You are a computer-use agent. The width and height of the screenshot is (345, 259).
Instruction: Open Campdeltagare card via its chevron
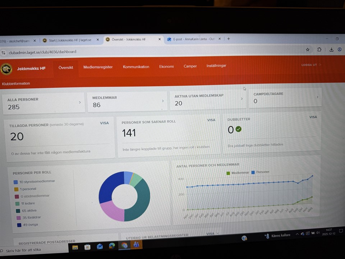317,97
